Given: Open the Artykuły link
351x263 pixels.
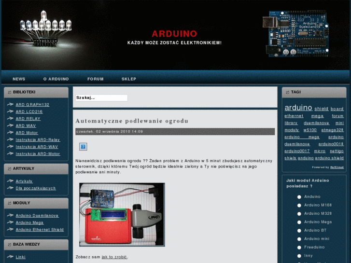Looking at the screenshot, I should [x=24, y=181].
